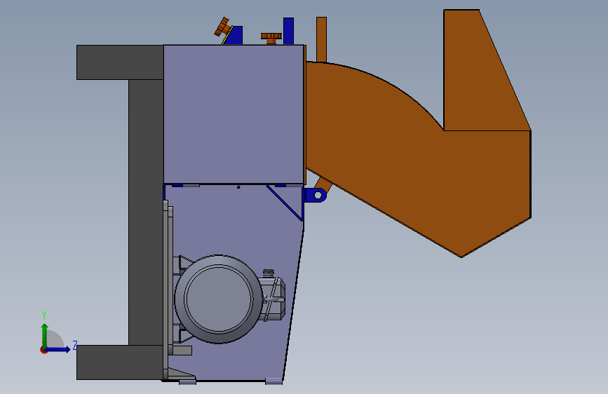Select the blue hinge lug with hole
Screen dimensions: 608x394
pos(315,195)
